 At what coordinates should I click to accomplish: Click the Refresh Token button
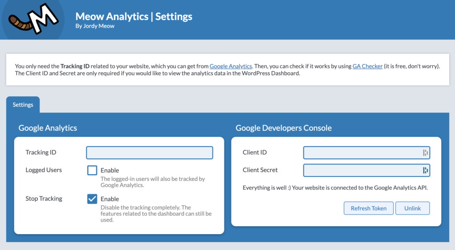click(x=368, y=208)
